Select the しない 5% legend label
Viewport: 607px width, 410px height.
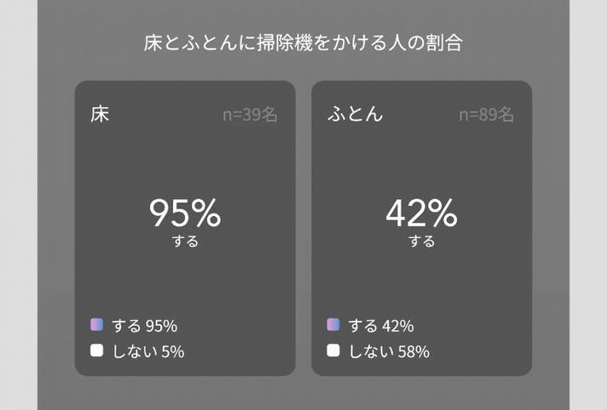148,351
